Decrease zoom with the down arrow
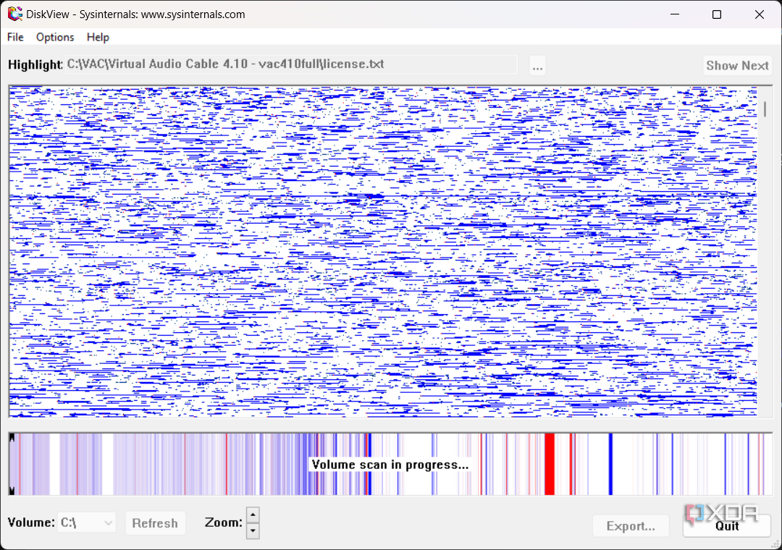Image resolution: width=782 pixels, height=550 pixels. pyautogui.click(x=253, y=531)
